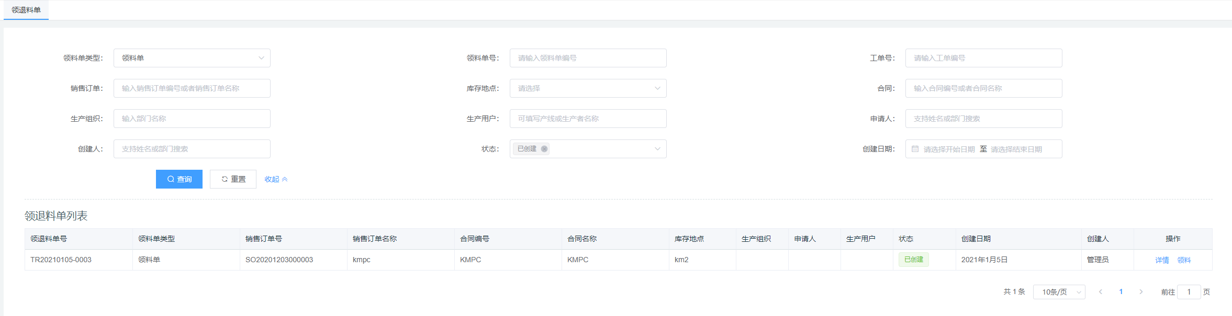This screenshot has width=1232, height=316.
Task: Collapse filters with 收起 link
Action: [276, 179]
